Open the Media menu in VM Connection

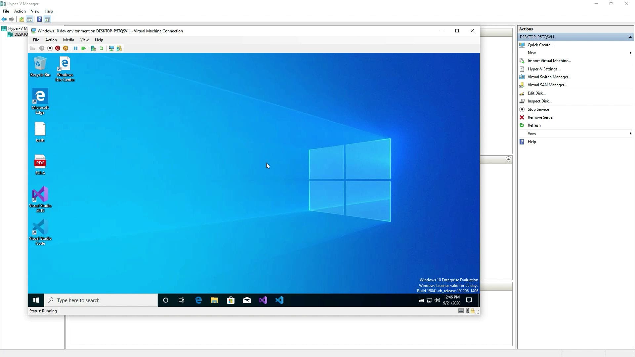(68, 40)
